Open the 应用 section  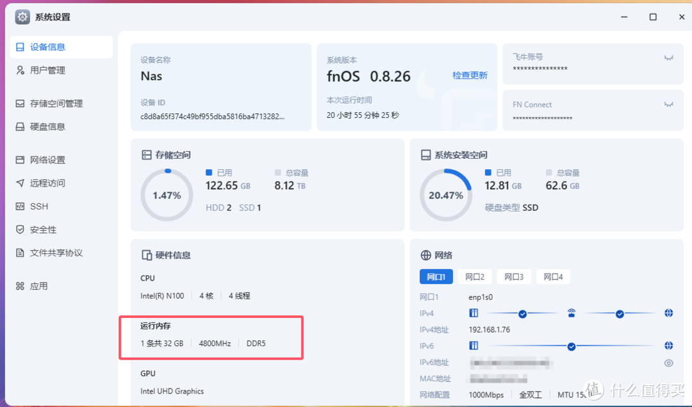[x=40, y=286]
